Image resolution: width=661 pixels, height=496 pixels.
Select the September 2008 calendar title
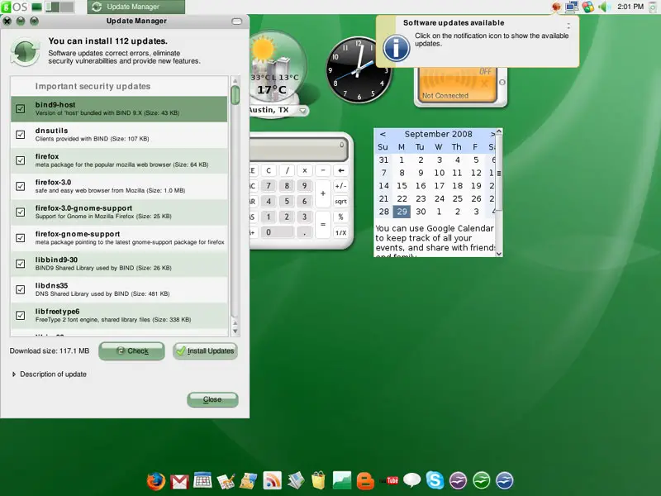tap(438, 134)
